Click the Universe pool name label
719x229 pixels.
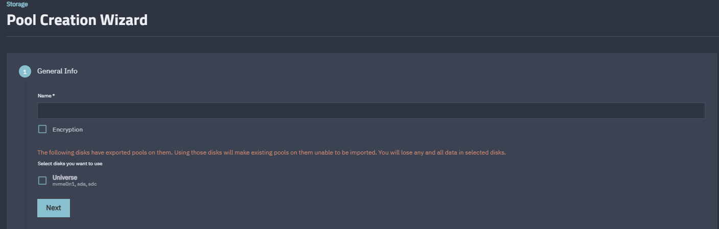pyautogui.click(x=65, y=177)
